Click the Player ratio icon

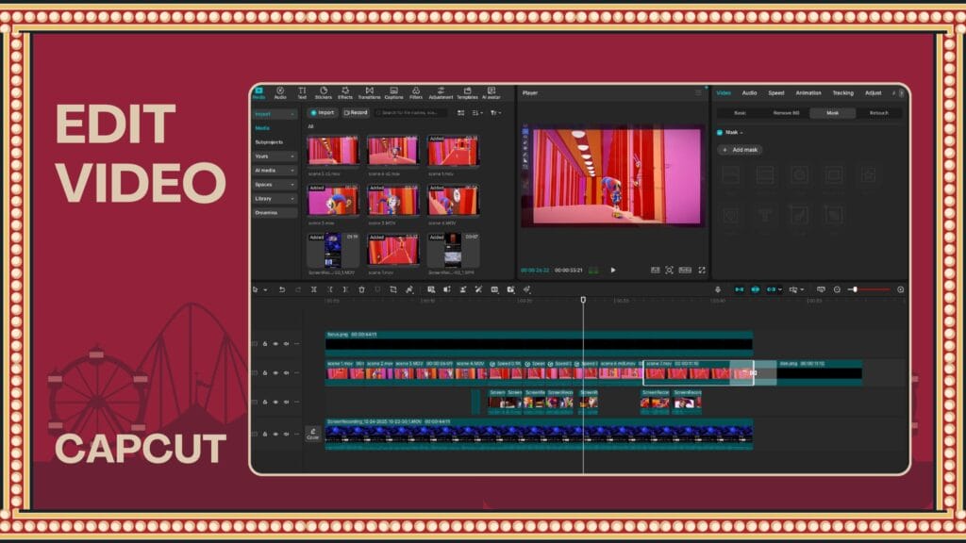point(685,271)
